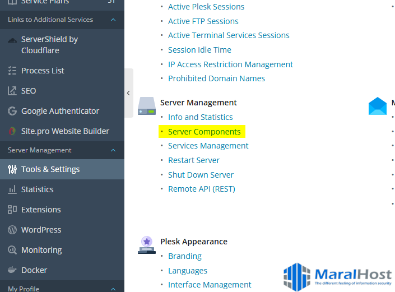Click the Docker whale icon
The height and width of the screenshot is (292, 395).
[x=12, y=270]
